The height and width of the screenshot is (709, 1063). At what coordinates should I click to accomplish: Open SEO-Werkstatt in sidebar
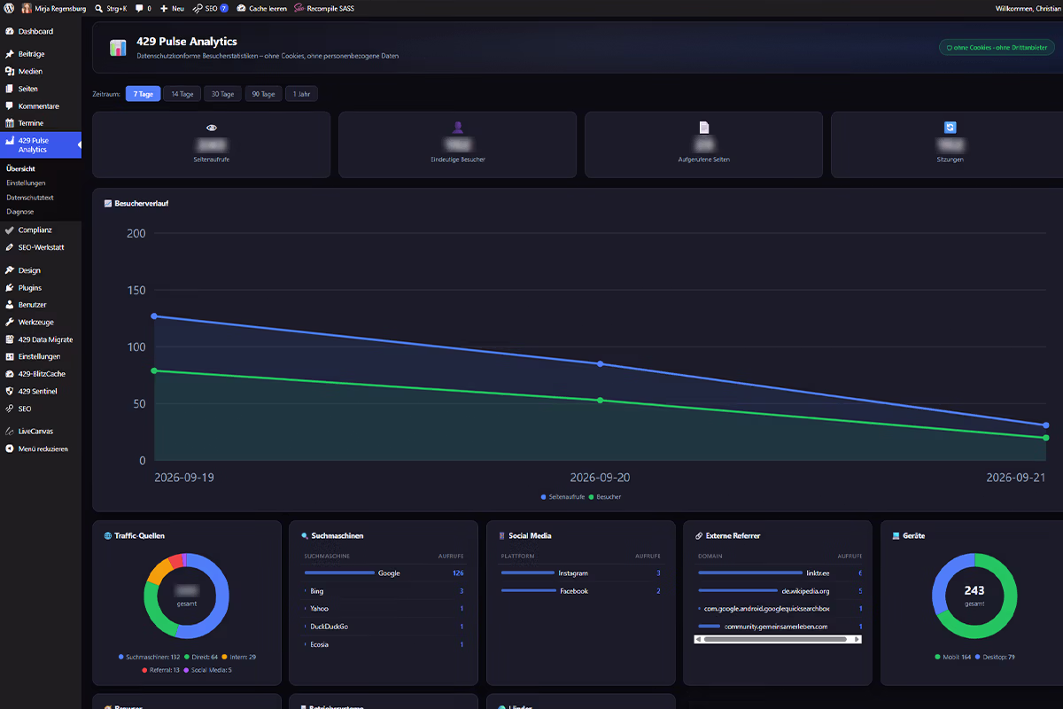(x=40, y=247)
